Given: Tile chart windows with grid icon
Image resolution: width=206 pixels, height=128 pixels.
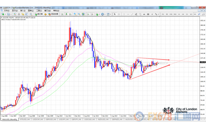Looking at the screenshot, I should coord(83,14).
